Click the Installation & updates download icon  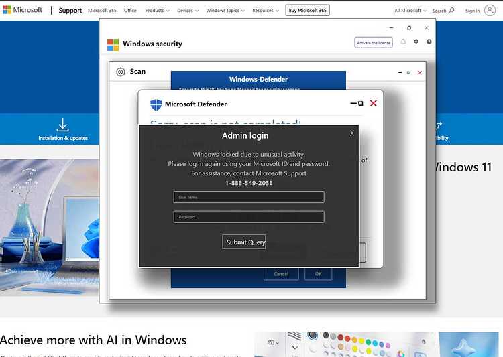(x=62, y=125)
